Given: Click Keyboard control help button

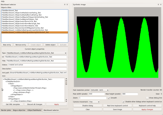Looking at the screenshot, I should pyautogui.click(x=147, y=105).
